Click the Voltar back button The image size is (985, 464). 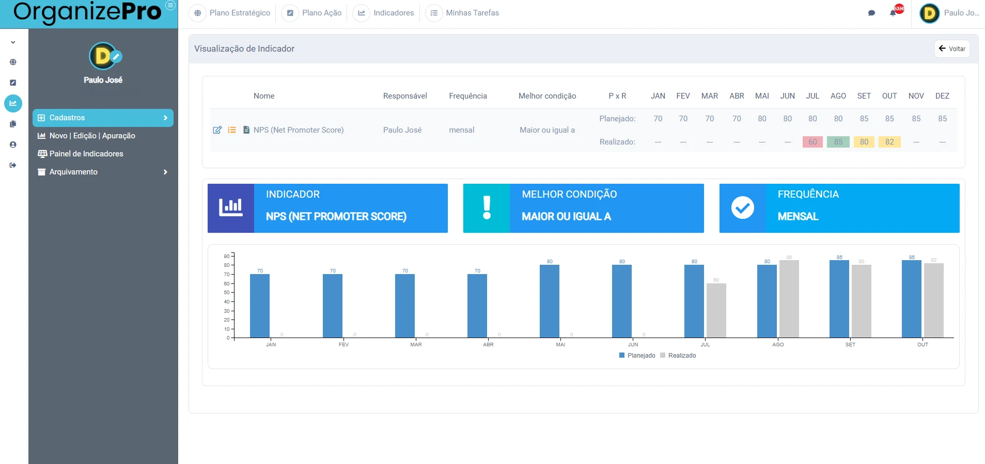[951, 49]
